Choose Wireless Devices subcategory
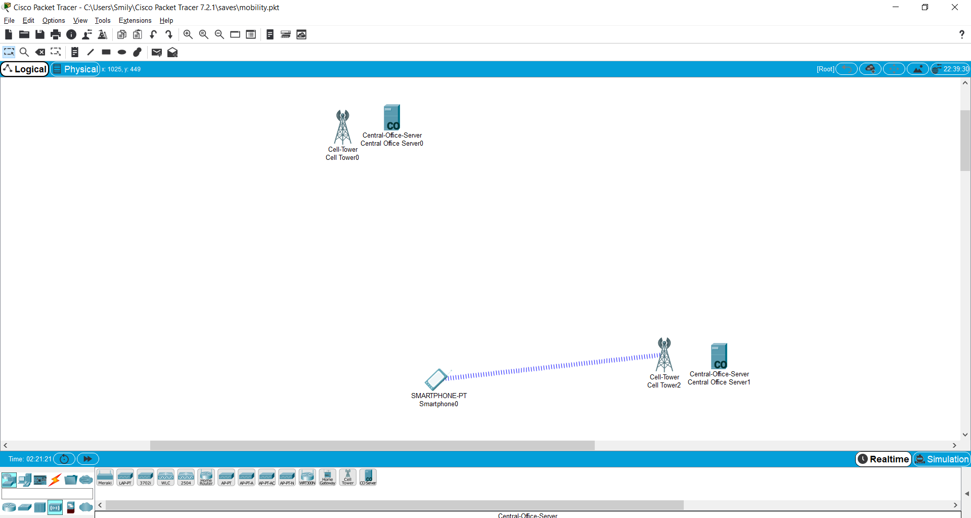This screenshot has height=518, width=971. (55, 507)
